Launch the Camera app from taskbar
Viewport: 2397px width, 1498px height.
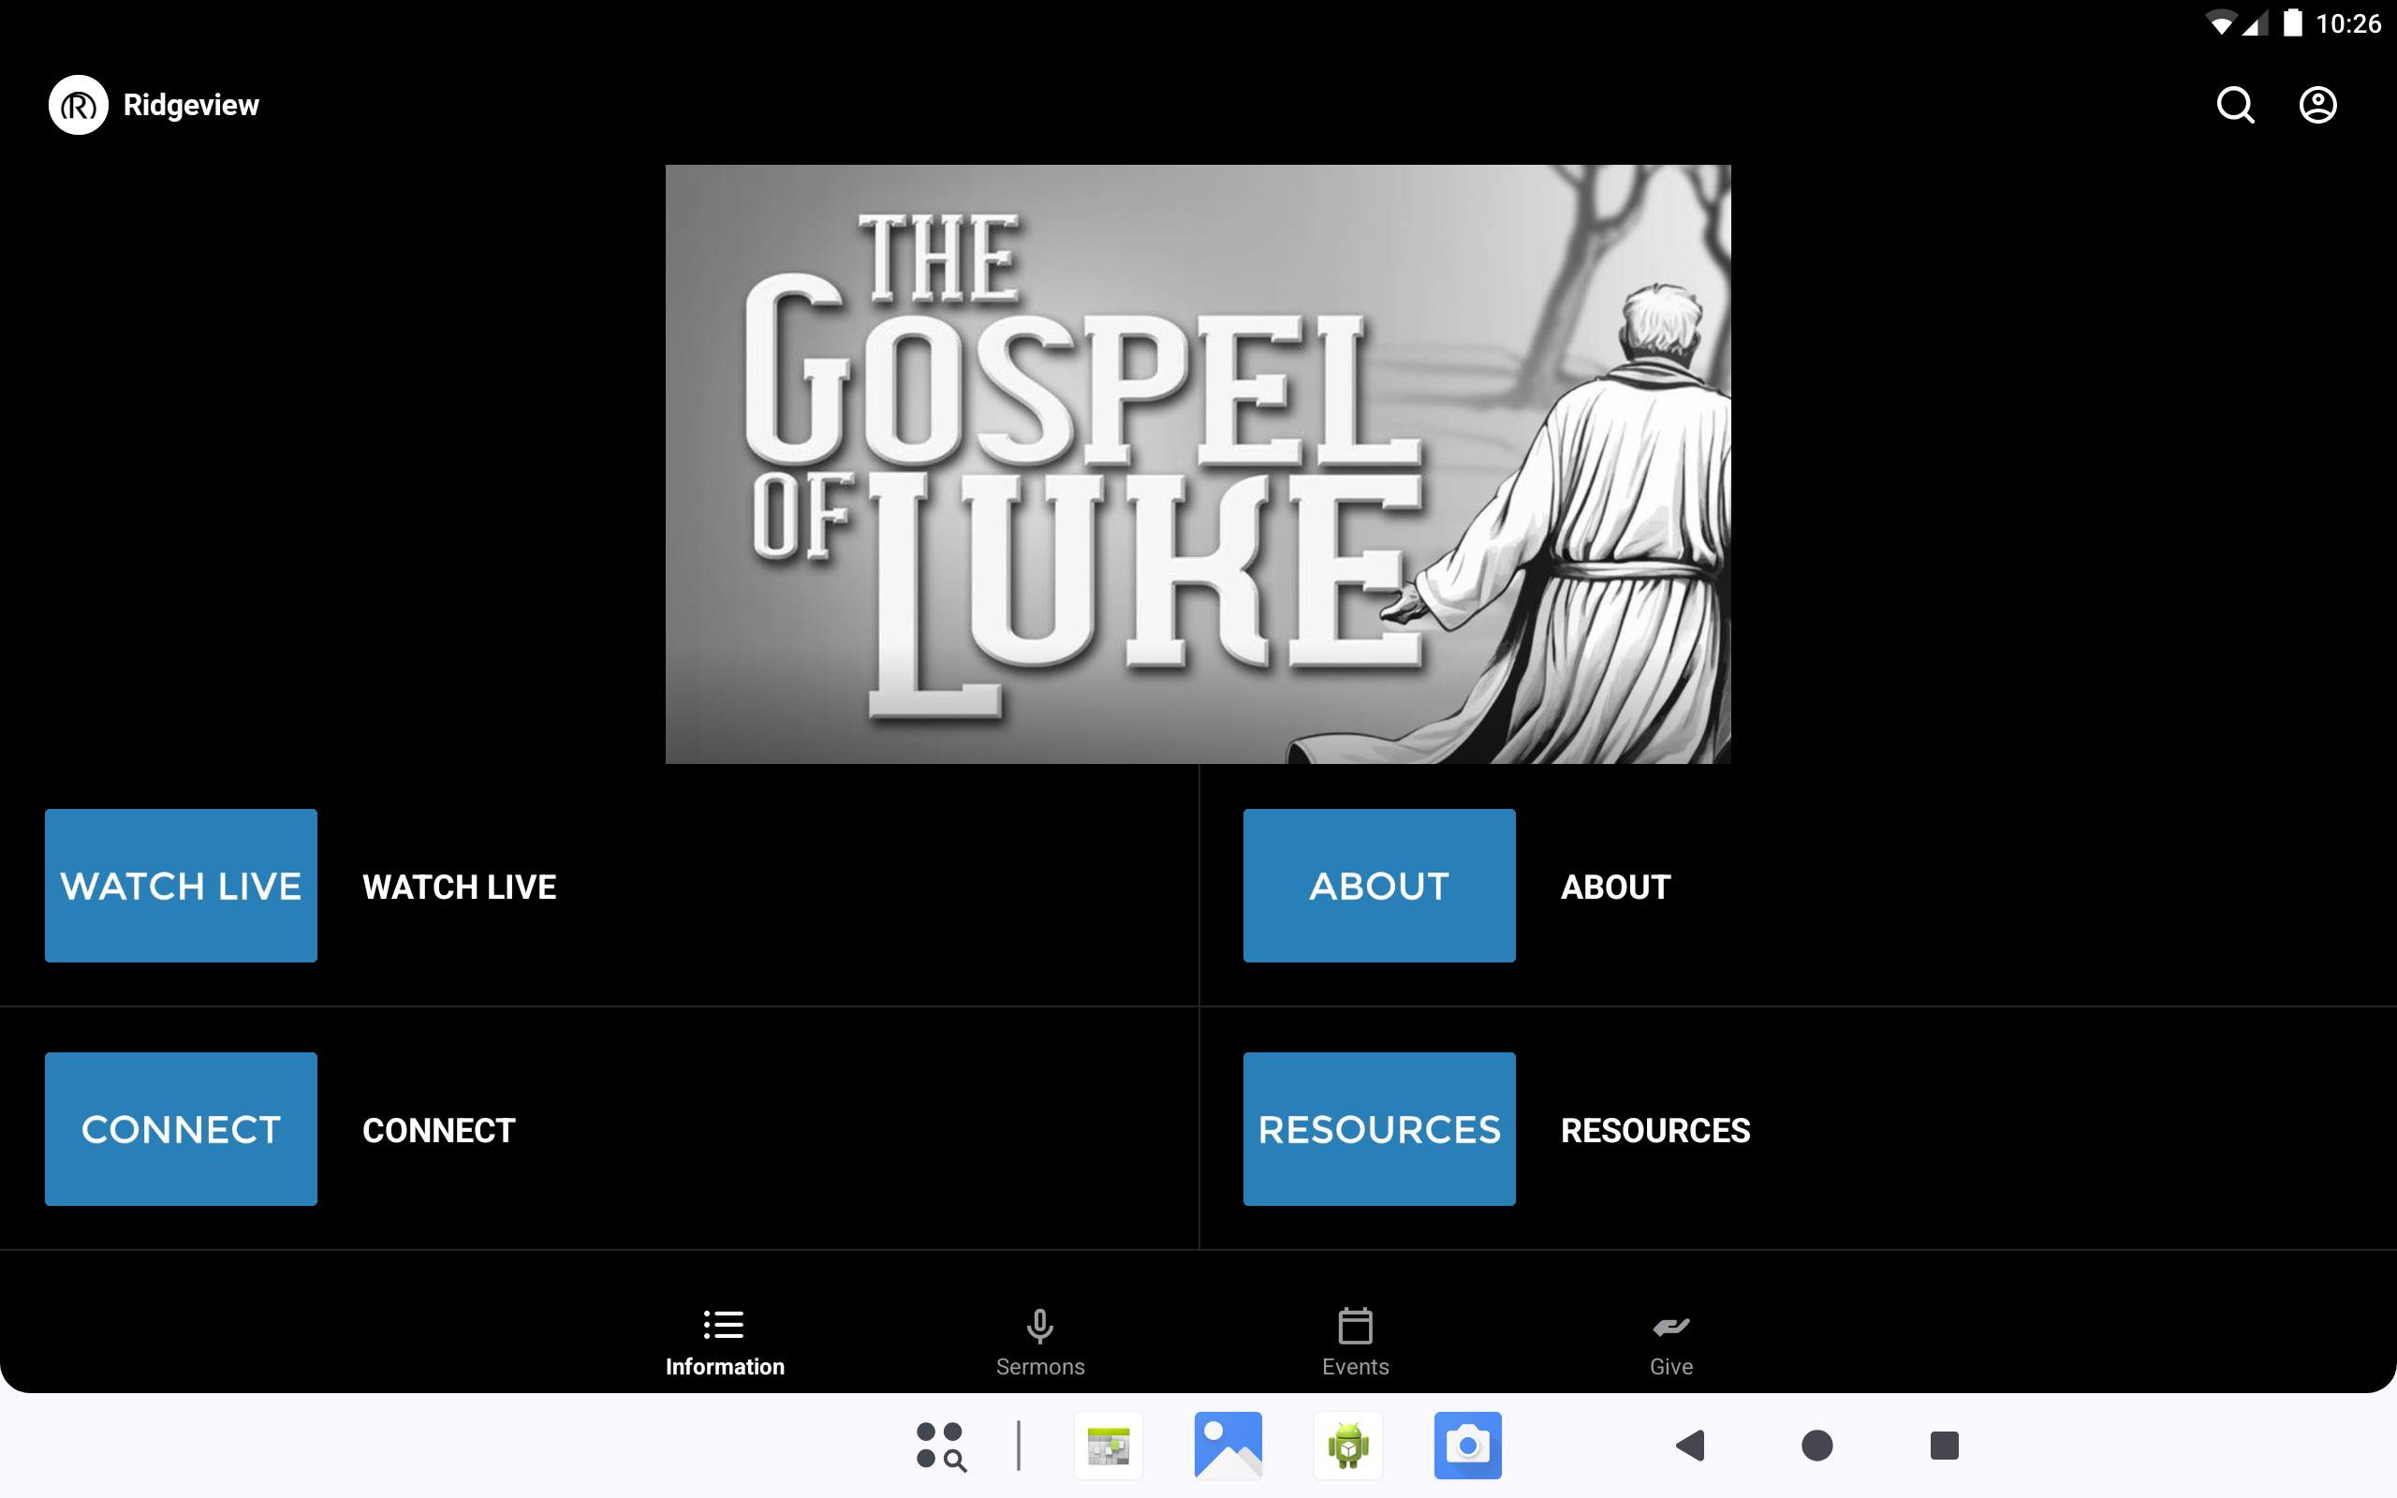tap(1467, 1446)
